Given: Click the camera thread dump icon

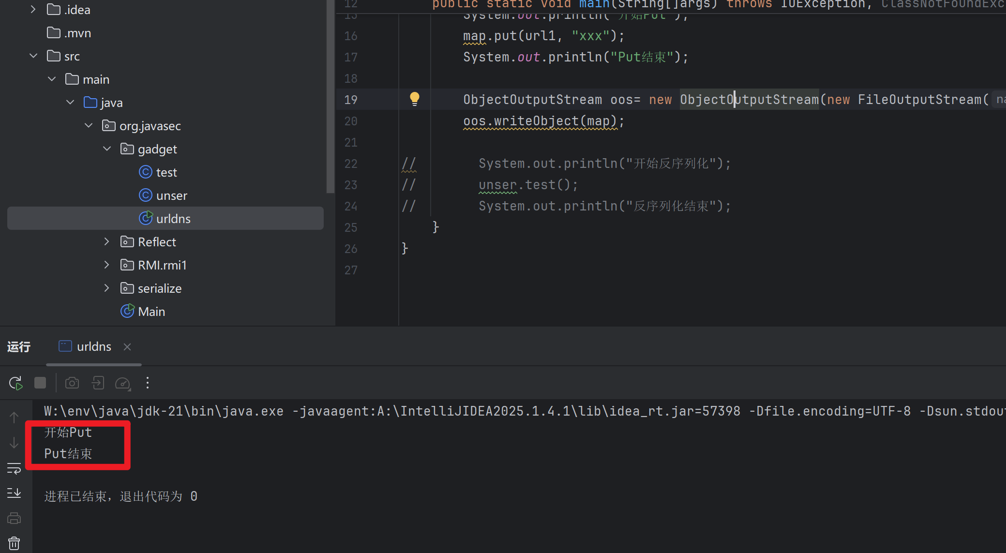Looking at the screenshot, I should coord(72,383).
